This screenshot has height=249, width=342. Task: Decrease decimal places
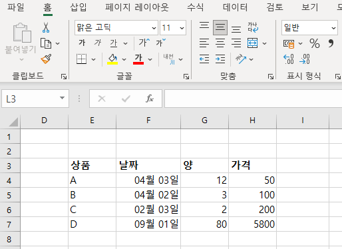305,59
